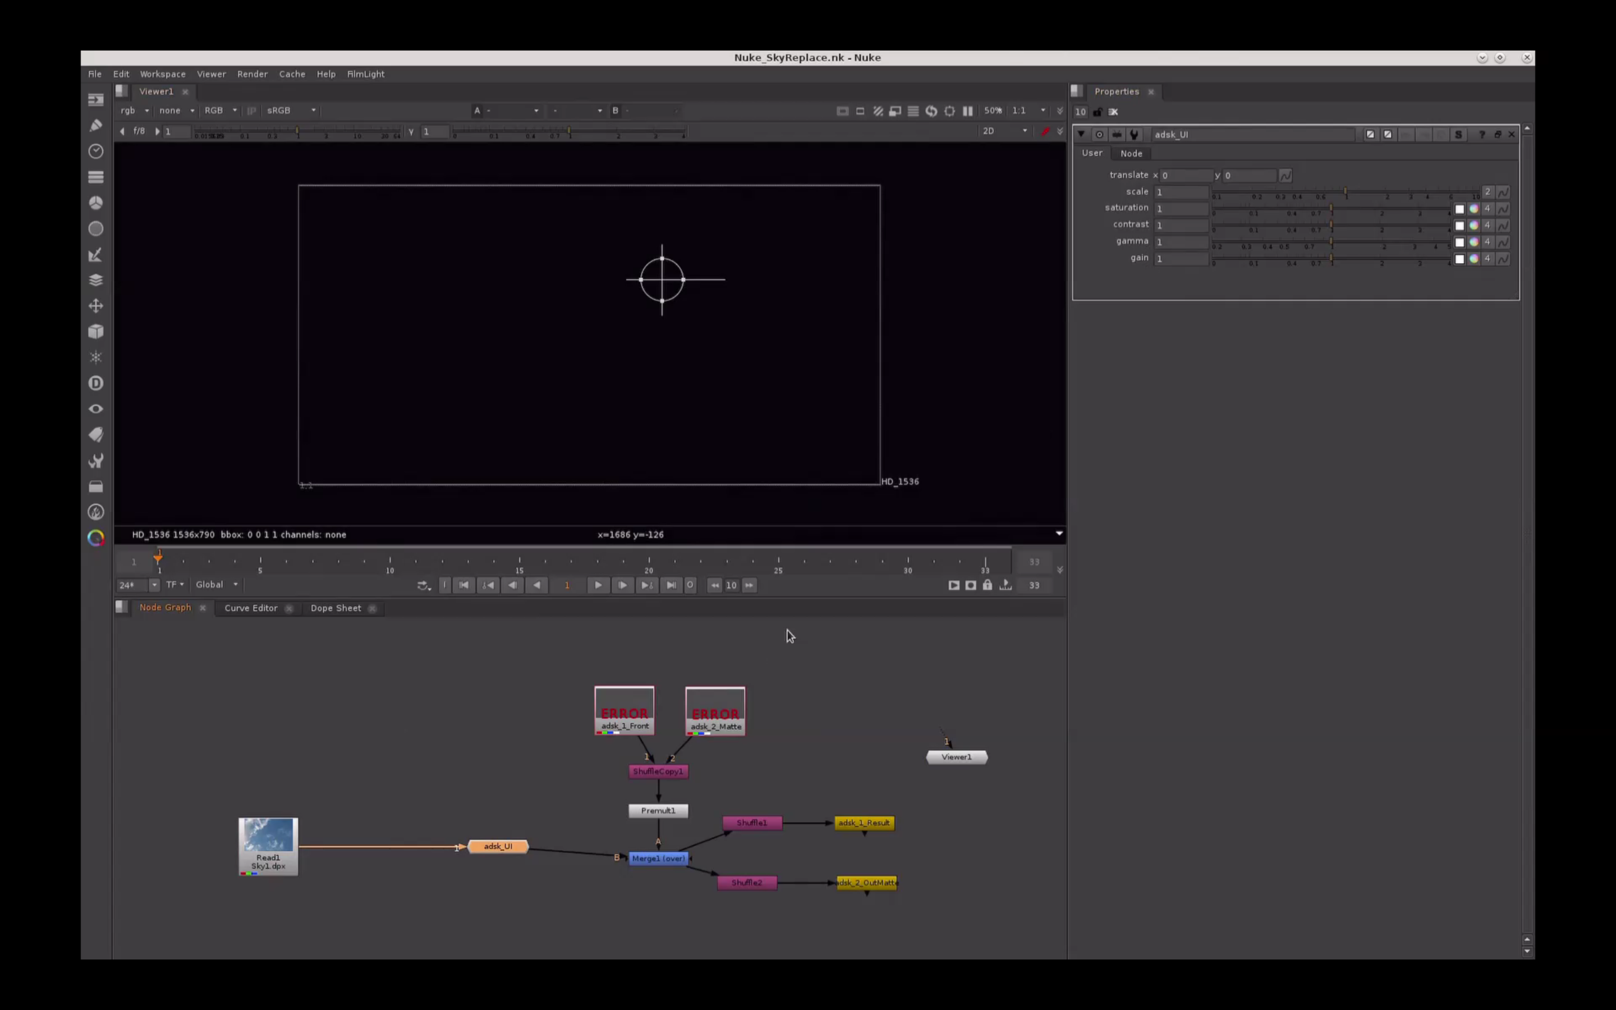Click the refresh/update viewer icon
This screenshot has height=1010, width=1616.
pos(931,111)
